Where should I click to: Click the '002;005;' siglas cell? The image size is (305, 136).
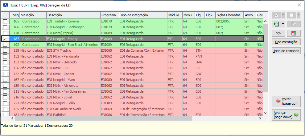click(229, 21)
